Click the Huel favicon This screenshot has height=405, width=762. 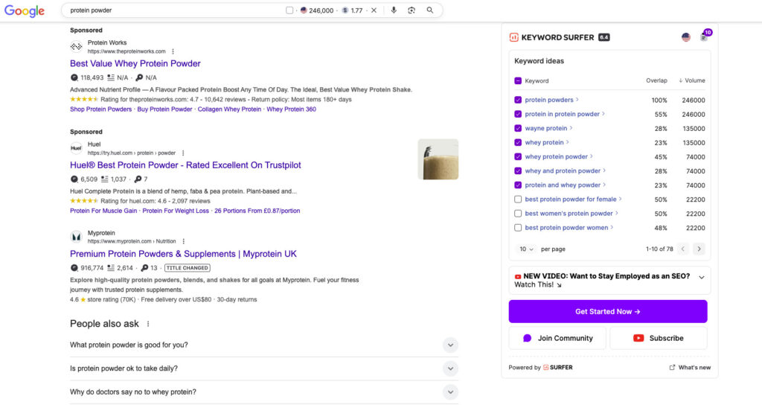tap(77, 148)
